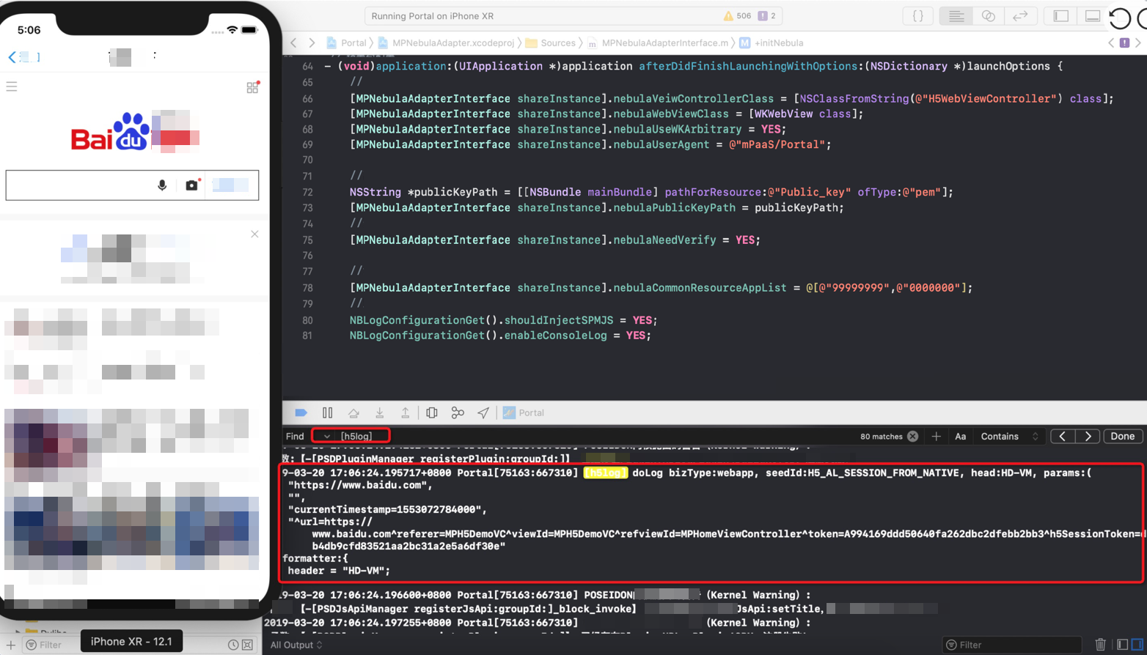The width and height of the screenshot is (1147, 655).
Task: Go back in editor history
Action: (293, 42)
